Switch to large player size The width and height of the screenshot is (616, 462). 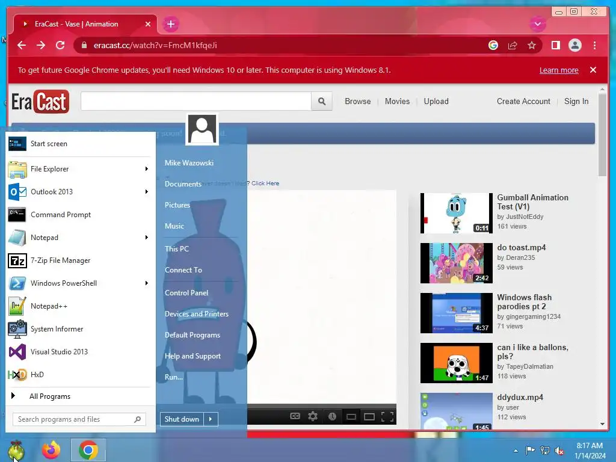pyautogui.click(x=369, y=416)
